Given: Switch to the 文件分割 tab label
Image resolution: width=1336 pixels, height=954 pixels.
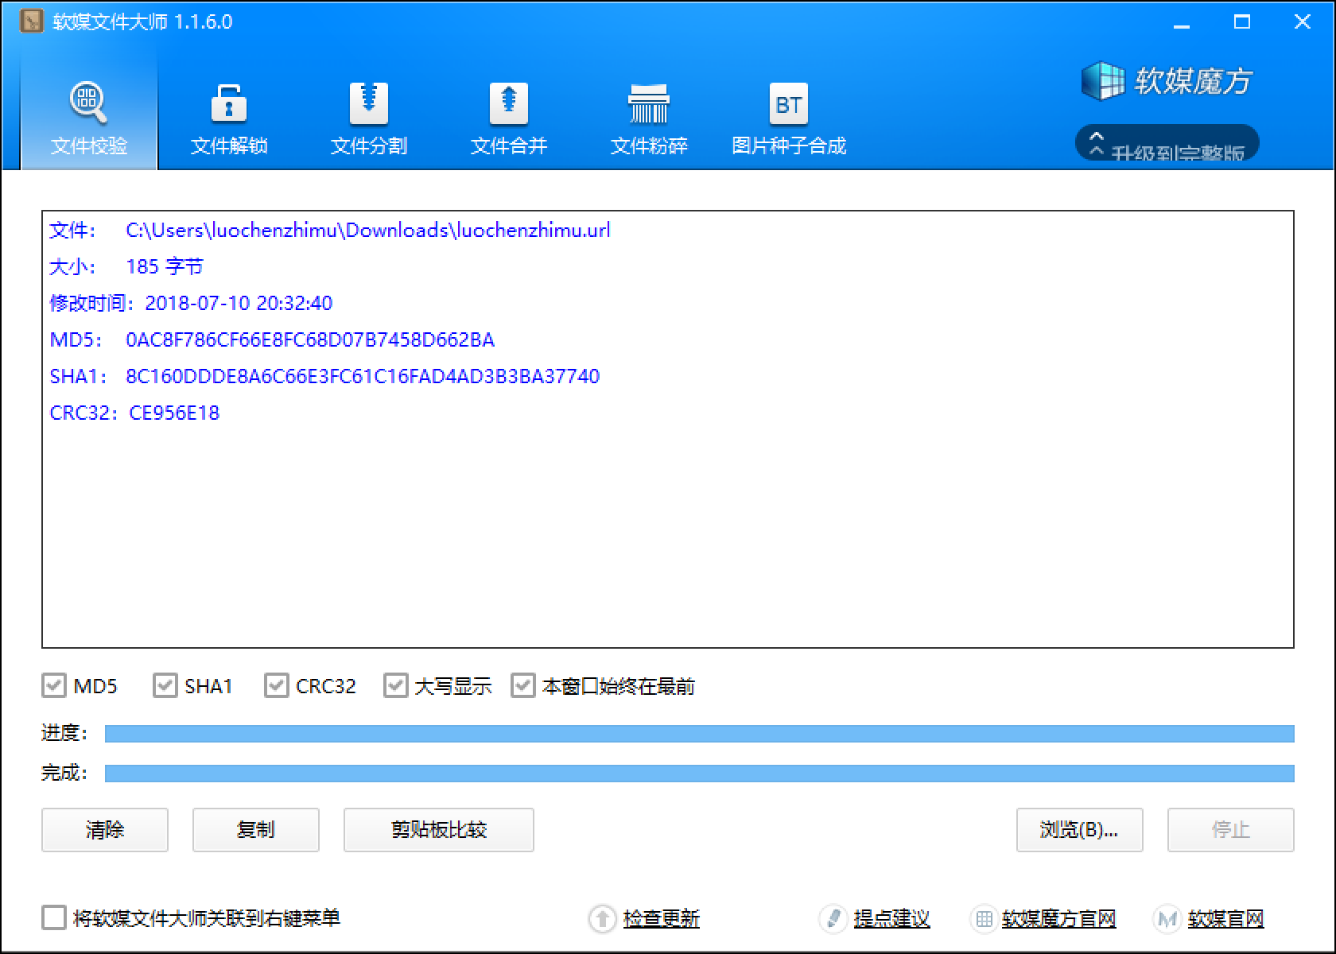Looking at the screenshot, I should pyautogui.click(x=368, y=145).
